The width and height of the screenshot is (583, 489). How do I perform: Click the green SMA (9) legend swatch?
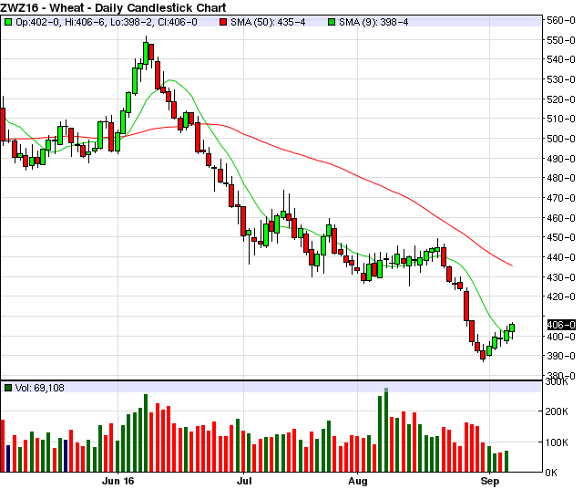[332, 22]
